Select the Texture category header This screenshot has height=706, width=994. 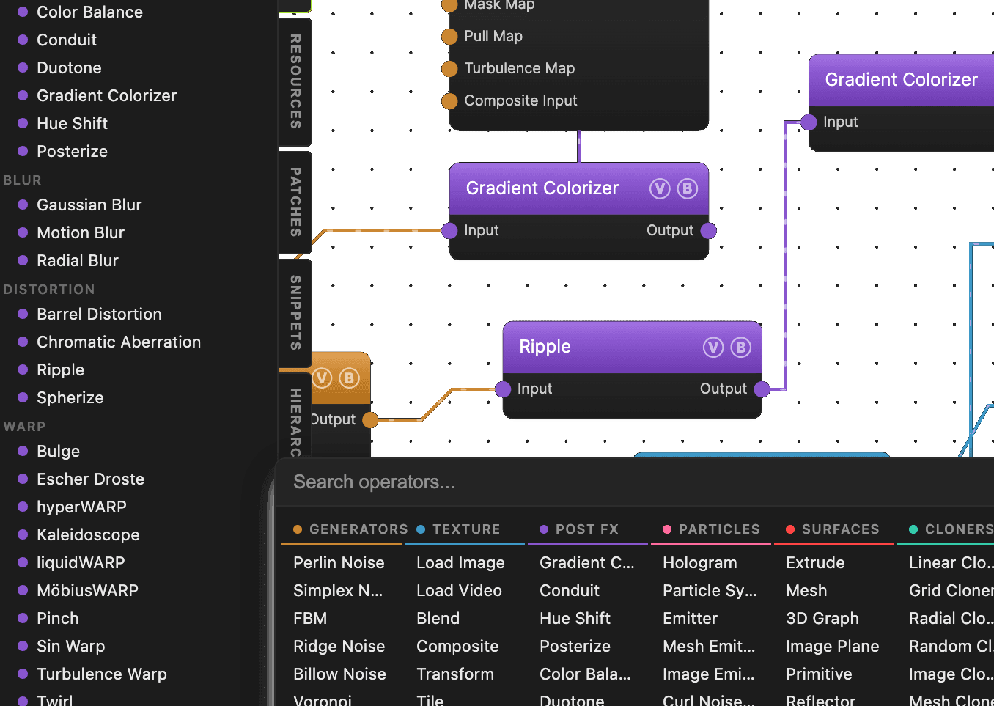(x=465, y=529)
